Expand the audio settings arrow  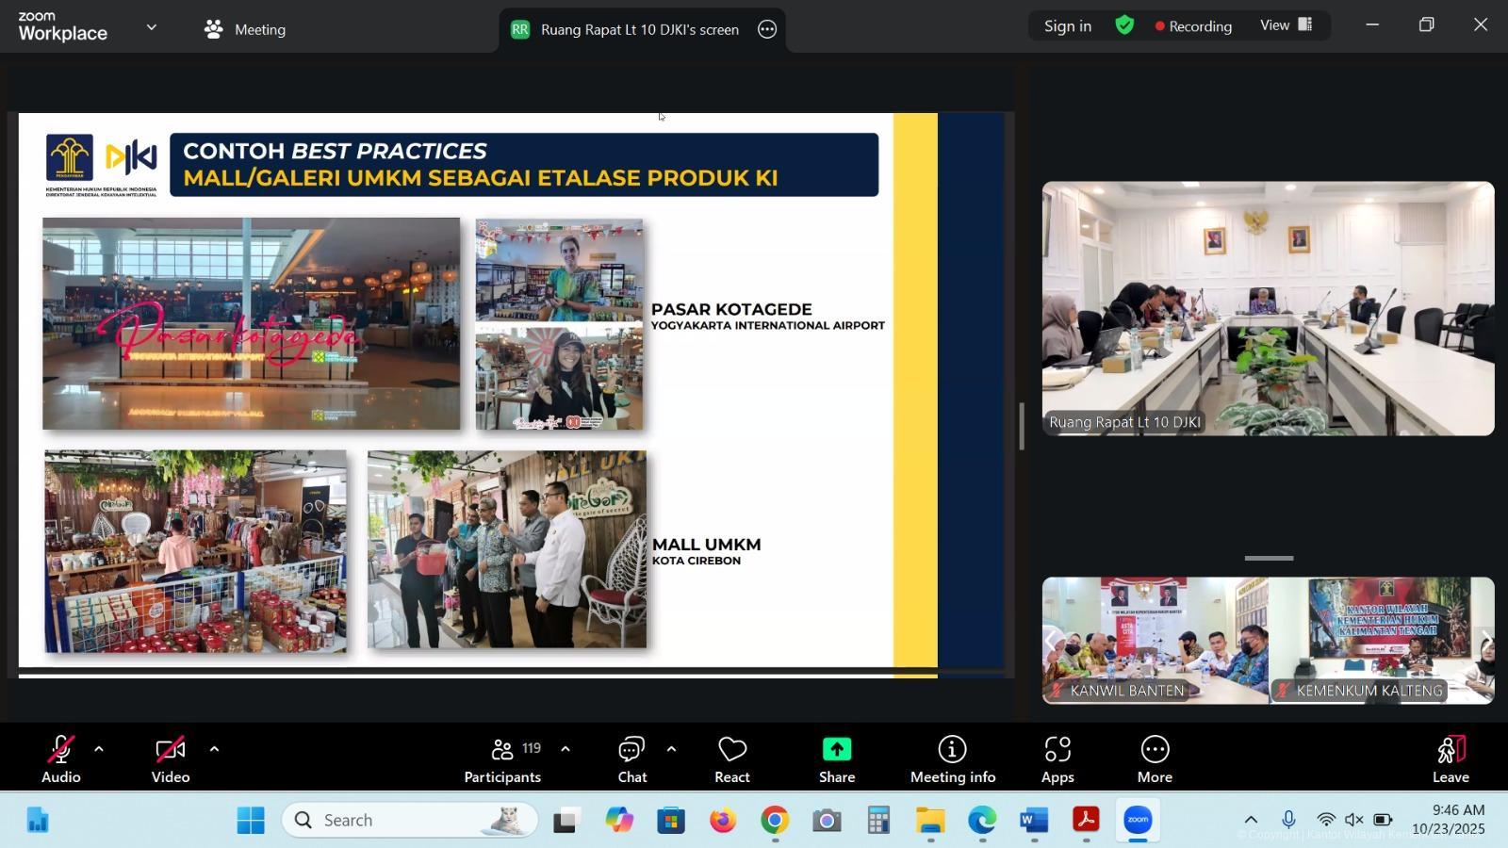99,750
